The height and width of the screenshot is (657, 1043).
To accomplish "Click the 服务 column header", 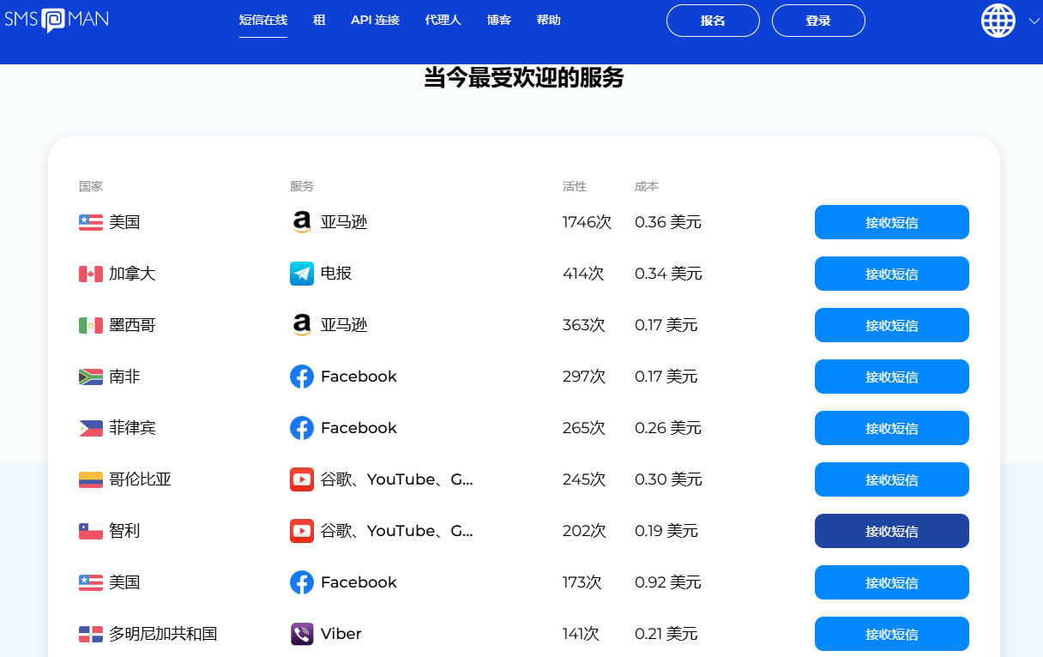I will [x=302, y=186].
